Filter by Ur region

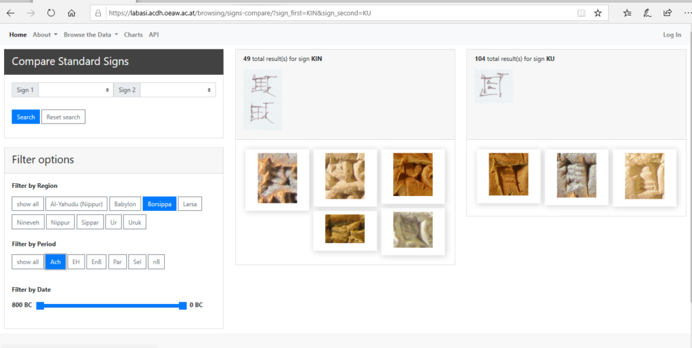click(114, 222)
